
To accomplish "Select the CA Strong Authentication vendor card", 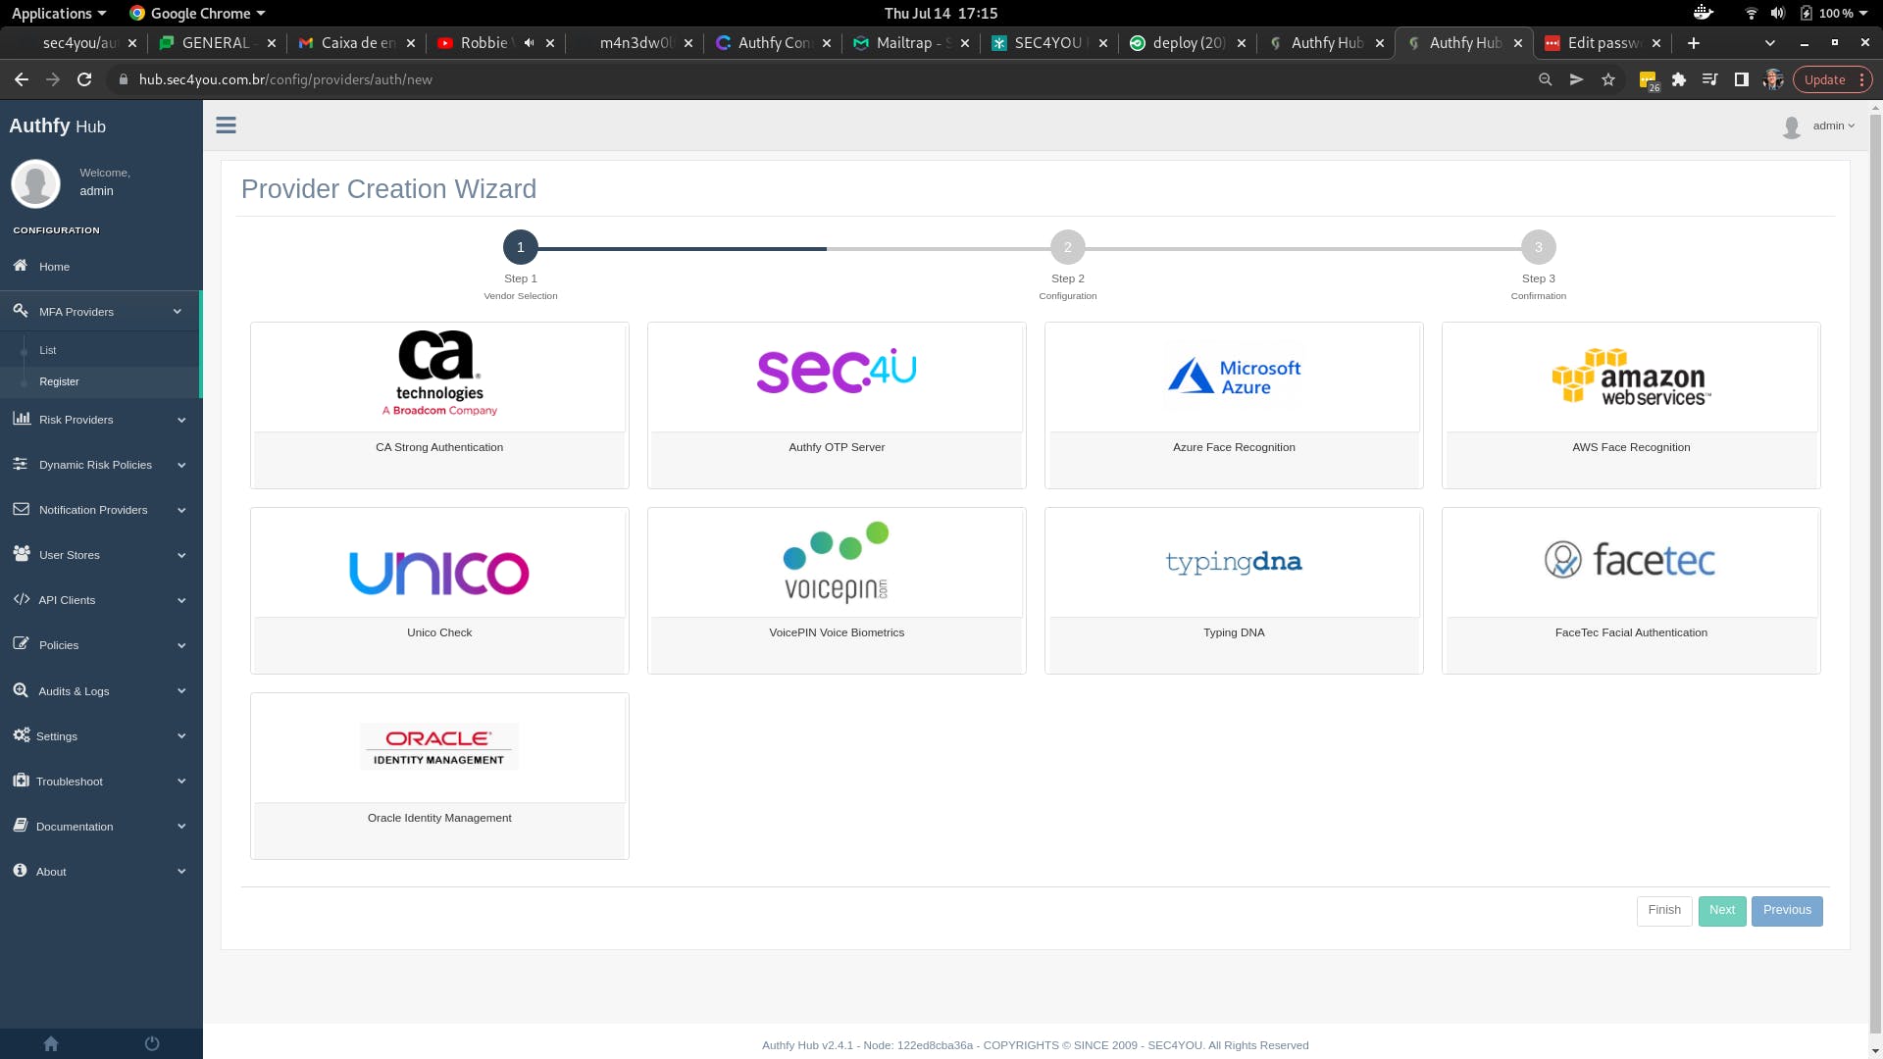I will 439,404.
